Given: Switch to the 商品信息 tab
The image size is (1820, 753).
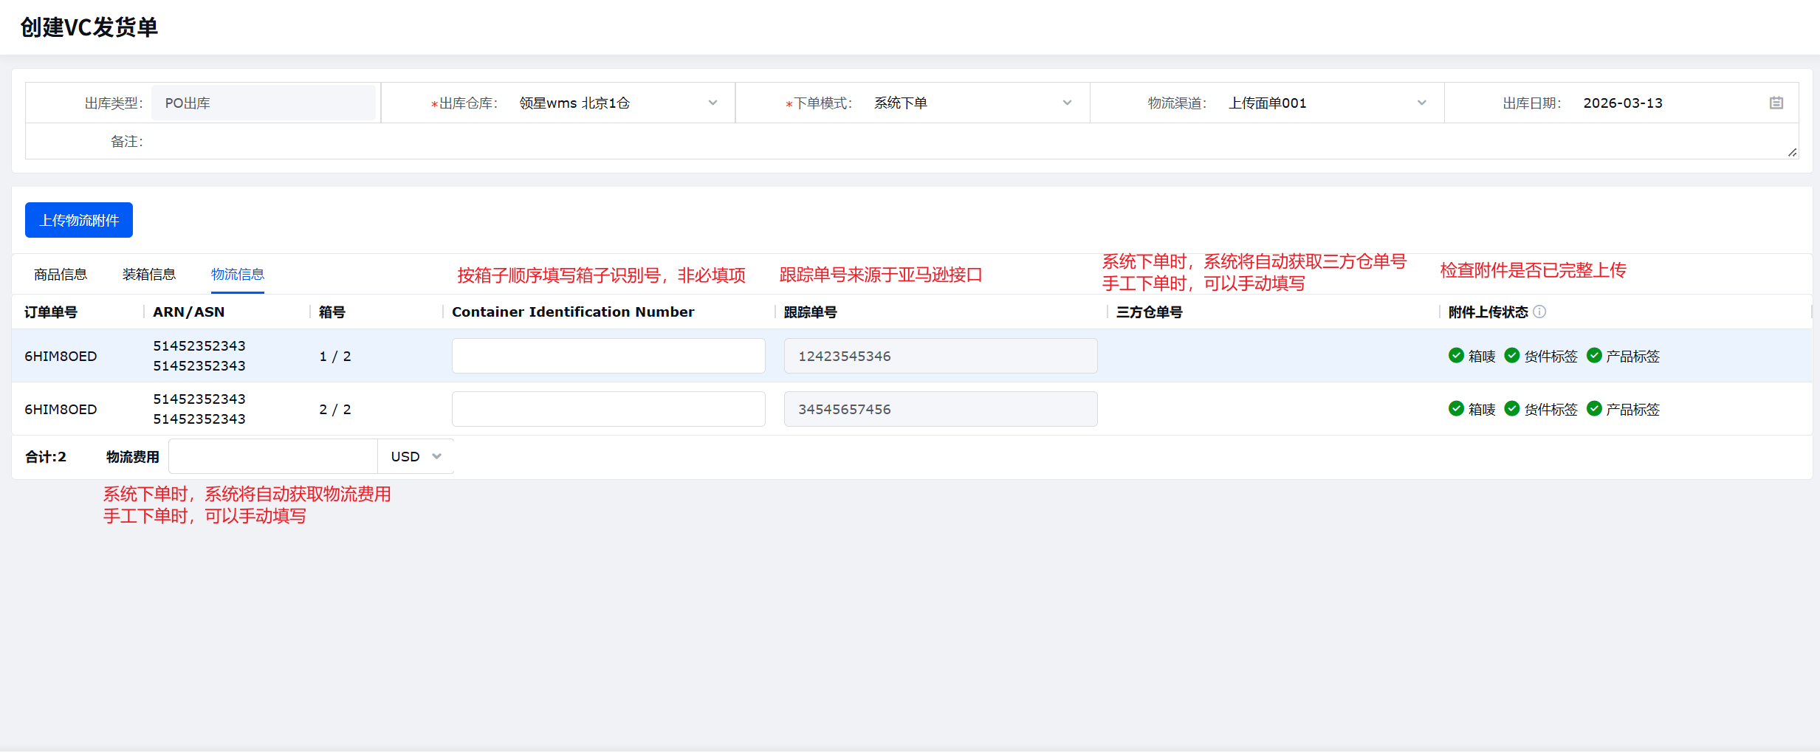Looking at the screenshot, I should coord(61,275).
